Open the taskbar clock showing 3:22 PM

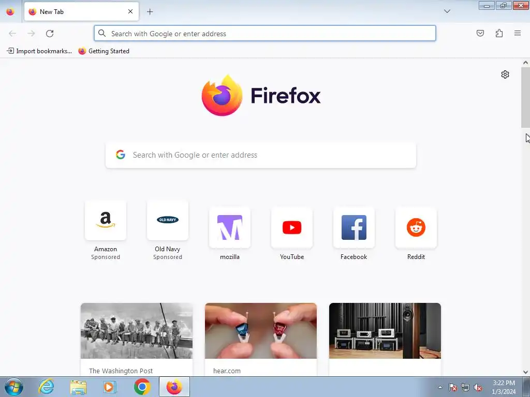pos(504,387)
